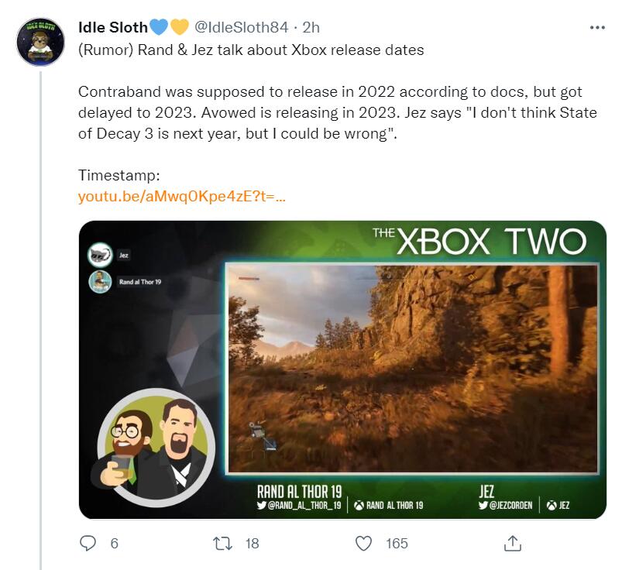
Task: Click the Idle Sloth display name
Action: point(113,27)
